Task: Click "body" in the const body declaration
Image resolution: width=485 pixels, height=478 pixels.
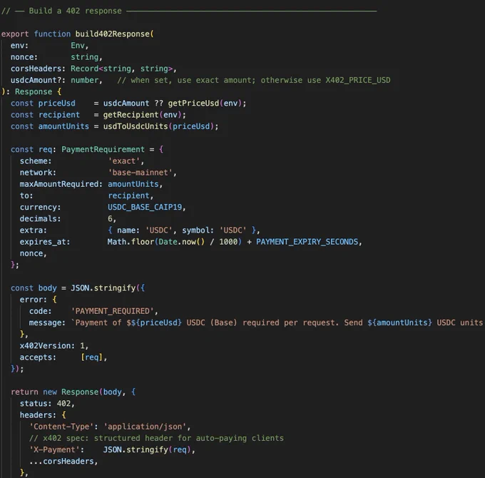Action: pyautogui.click(x=48, y=288)
